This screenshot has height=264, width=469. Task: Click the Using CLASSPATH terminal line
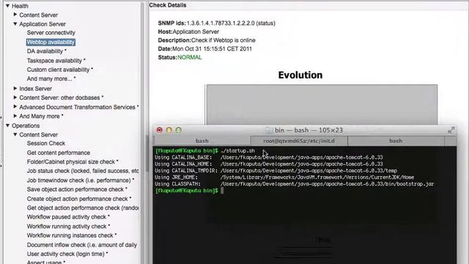point(294,184)
